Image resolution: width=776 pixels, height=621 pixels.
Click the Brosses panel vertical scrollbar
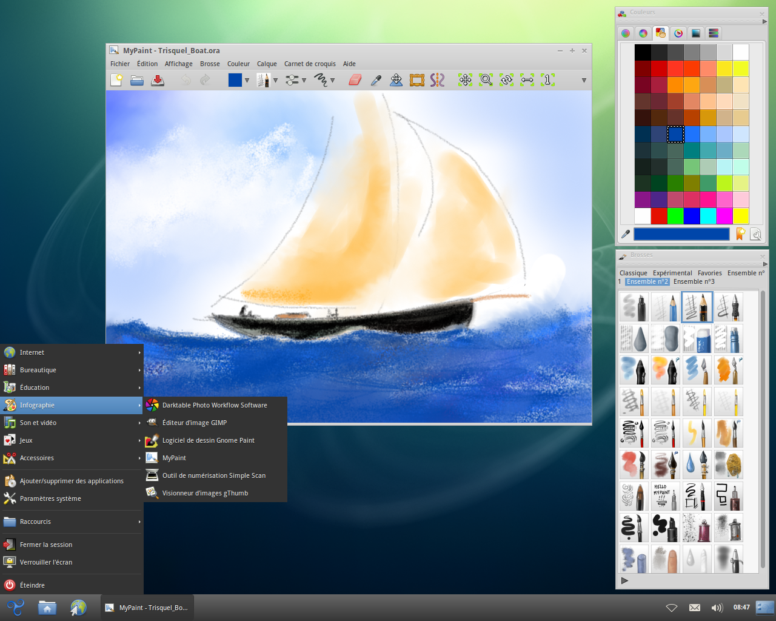(763, 431)
